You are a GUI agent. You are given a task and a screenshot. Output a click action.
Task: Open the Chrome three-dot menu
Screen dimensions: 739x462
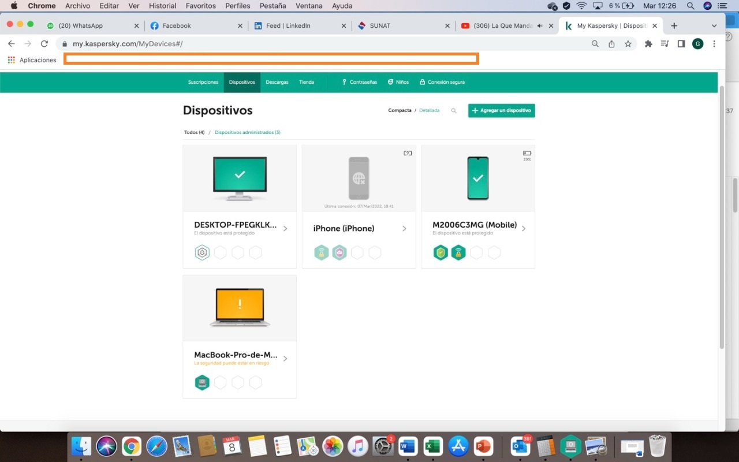click(x=714, y=44)
